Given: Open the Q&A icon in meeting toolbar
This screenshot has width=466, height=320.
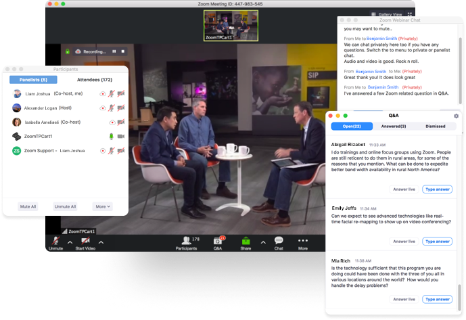Looking at the screenshot, I should click(218, 241).
